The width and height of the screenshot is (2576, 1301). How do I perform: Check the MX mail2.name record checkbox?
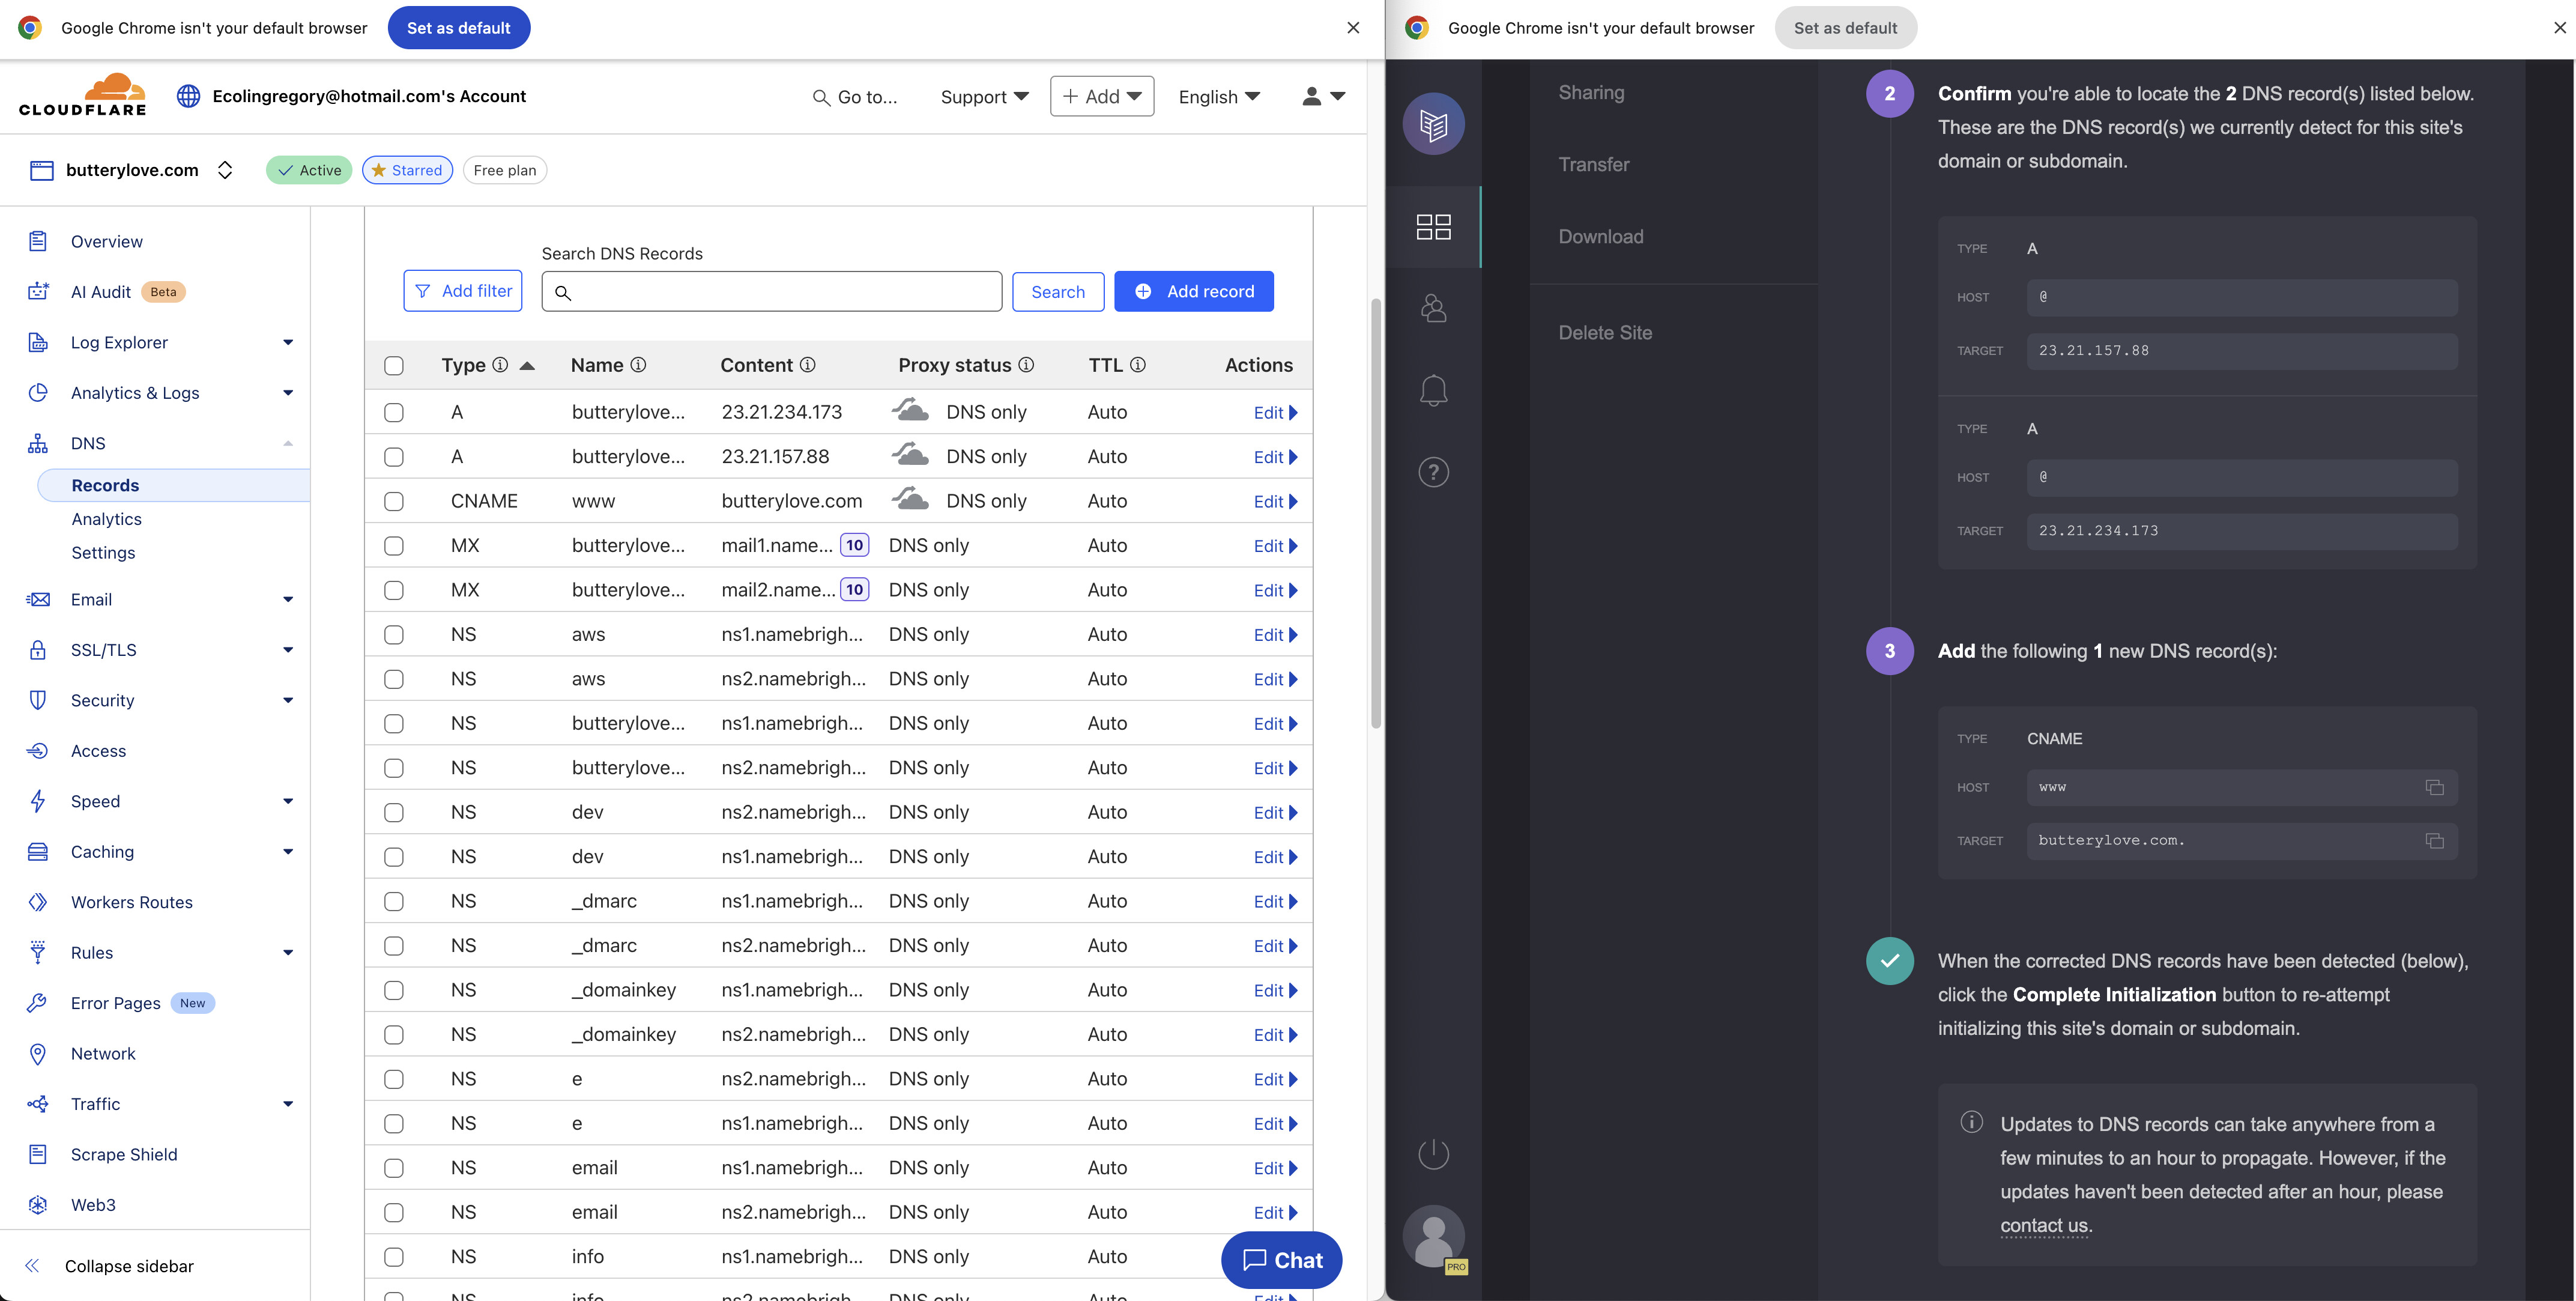pyautogui.click(x=394, y=590)
